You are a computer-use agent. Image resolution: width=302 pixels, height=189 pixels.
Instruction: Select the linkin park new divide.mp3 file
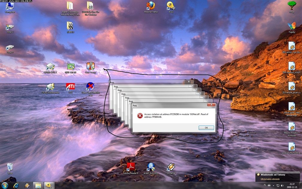point(292,107)
